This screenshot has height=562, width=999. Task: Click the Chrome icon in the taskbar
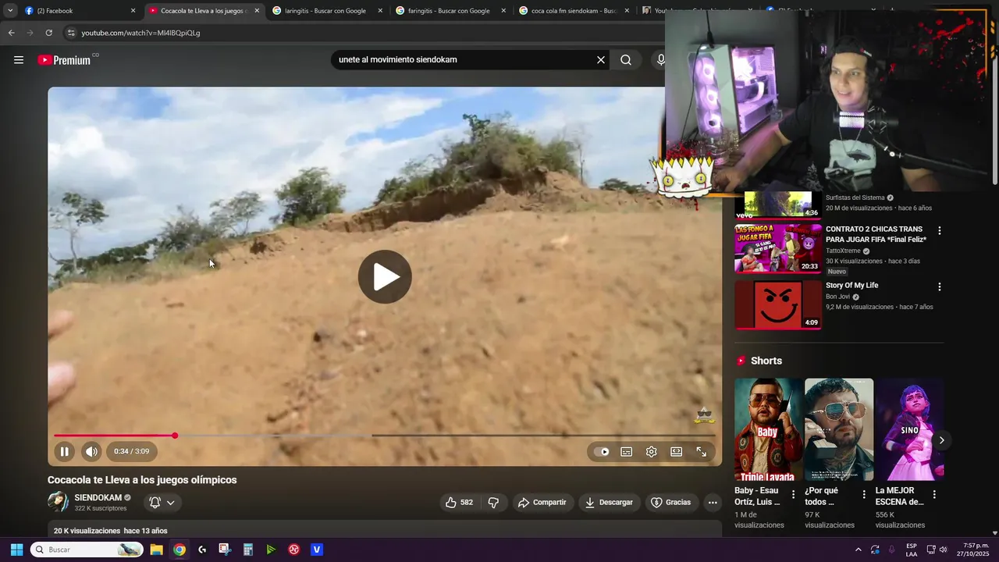[180, 550]
